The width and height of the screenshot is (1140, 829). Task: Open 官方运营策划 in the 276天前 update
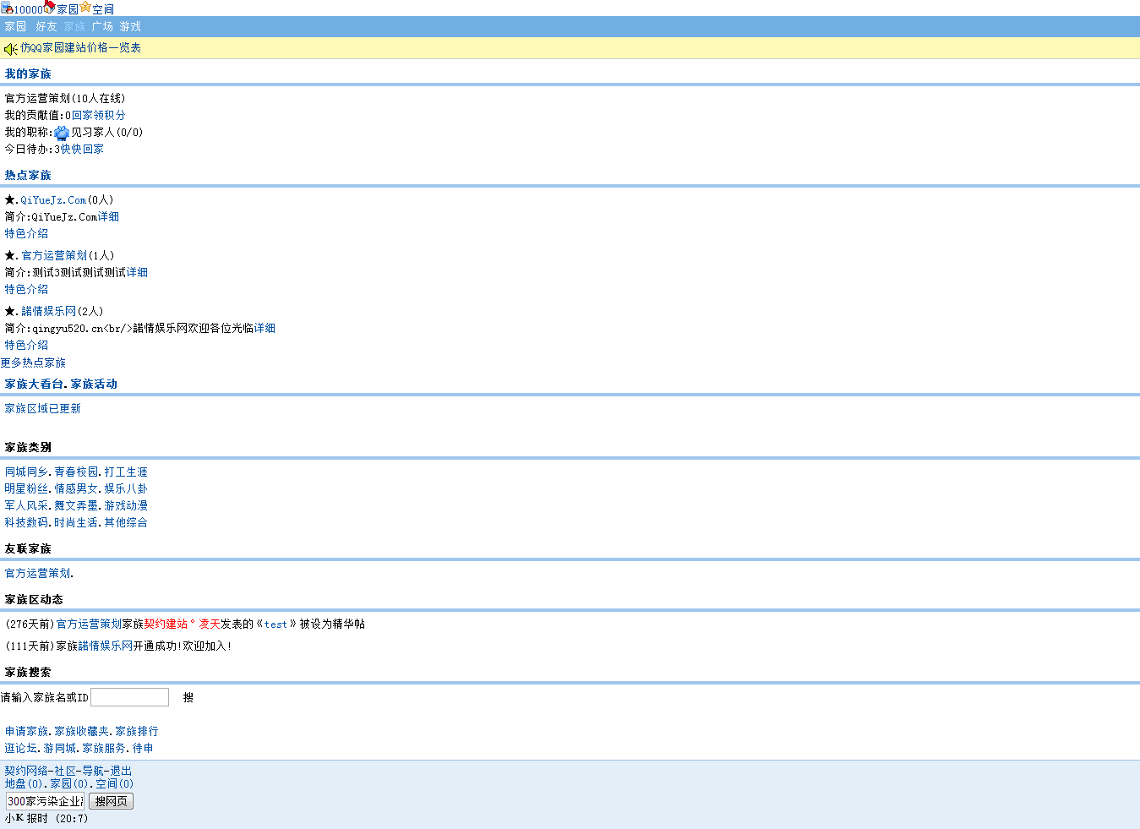[x=89, y=624]
